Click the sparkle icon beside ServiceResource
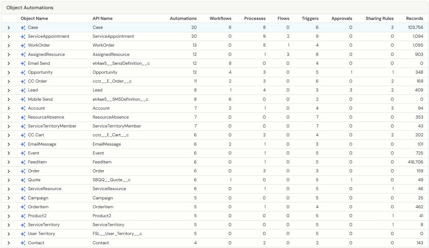Screen dimensions: 429x248 click(23, 189)
